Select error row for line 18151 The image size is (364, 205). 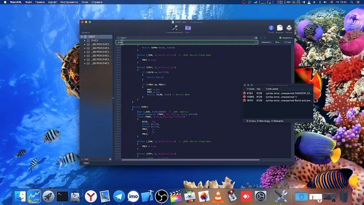click(278, 101)
